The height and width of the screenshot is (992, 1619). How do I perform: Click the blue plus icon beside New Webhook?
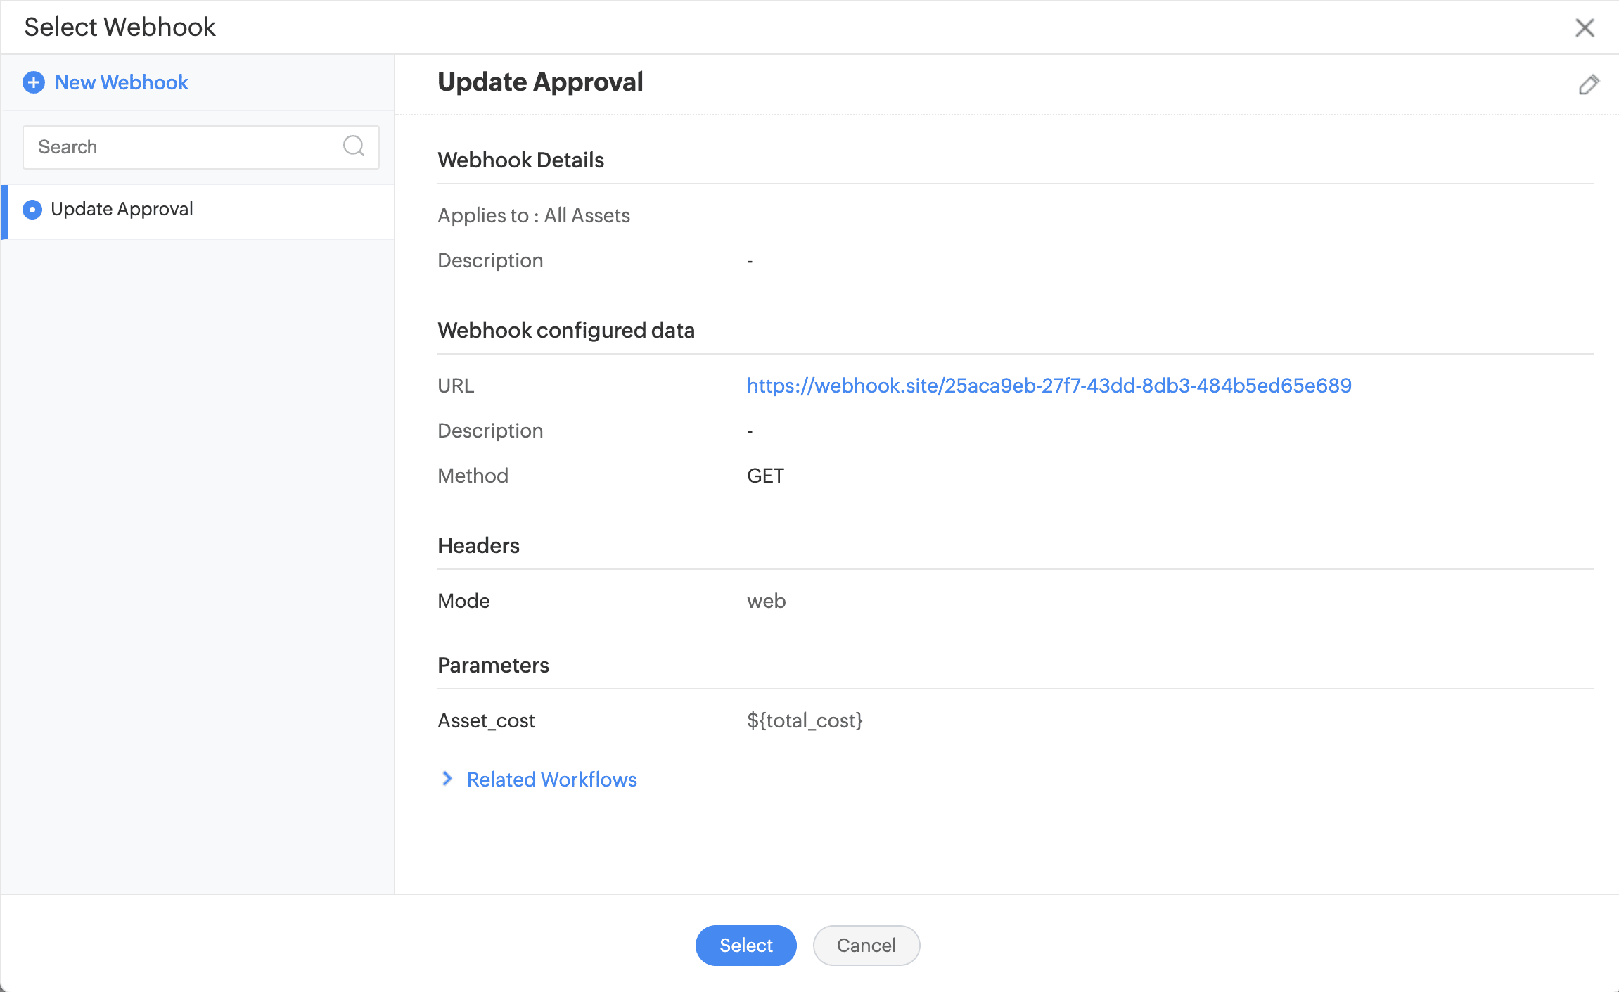tap(33, 82)
